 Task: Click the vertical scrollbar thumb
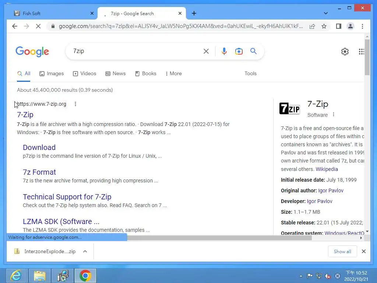pos(367,57)
